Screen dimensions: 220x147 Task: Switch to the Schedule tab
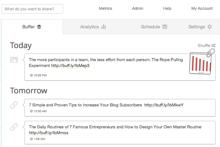[154, 27]
